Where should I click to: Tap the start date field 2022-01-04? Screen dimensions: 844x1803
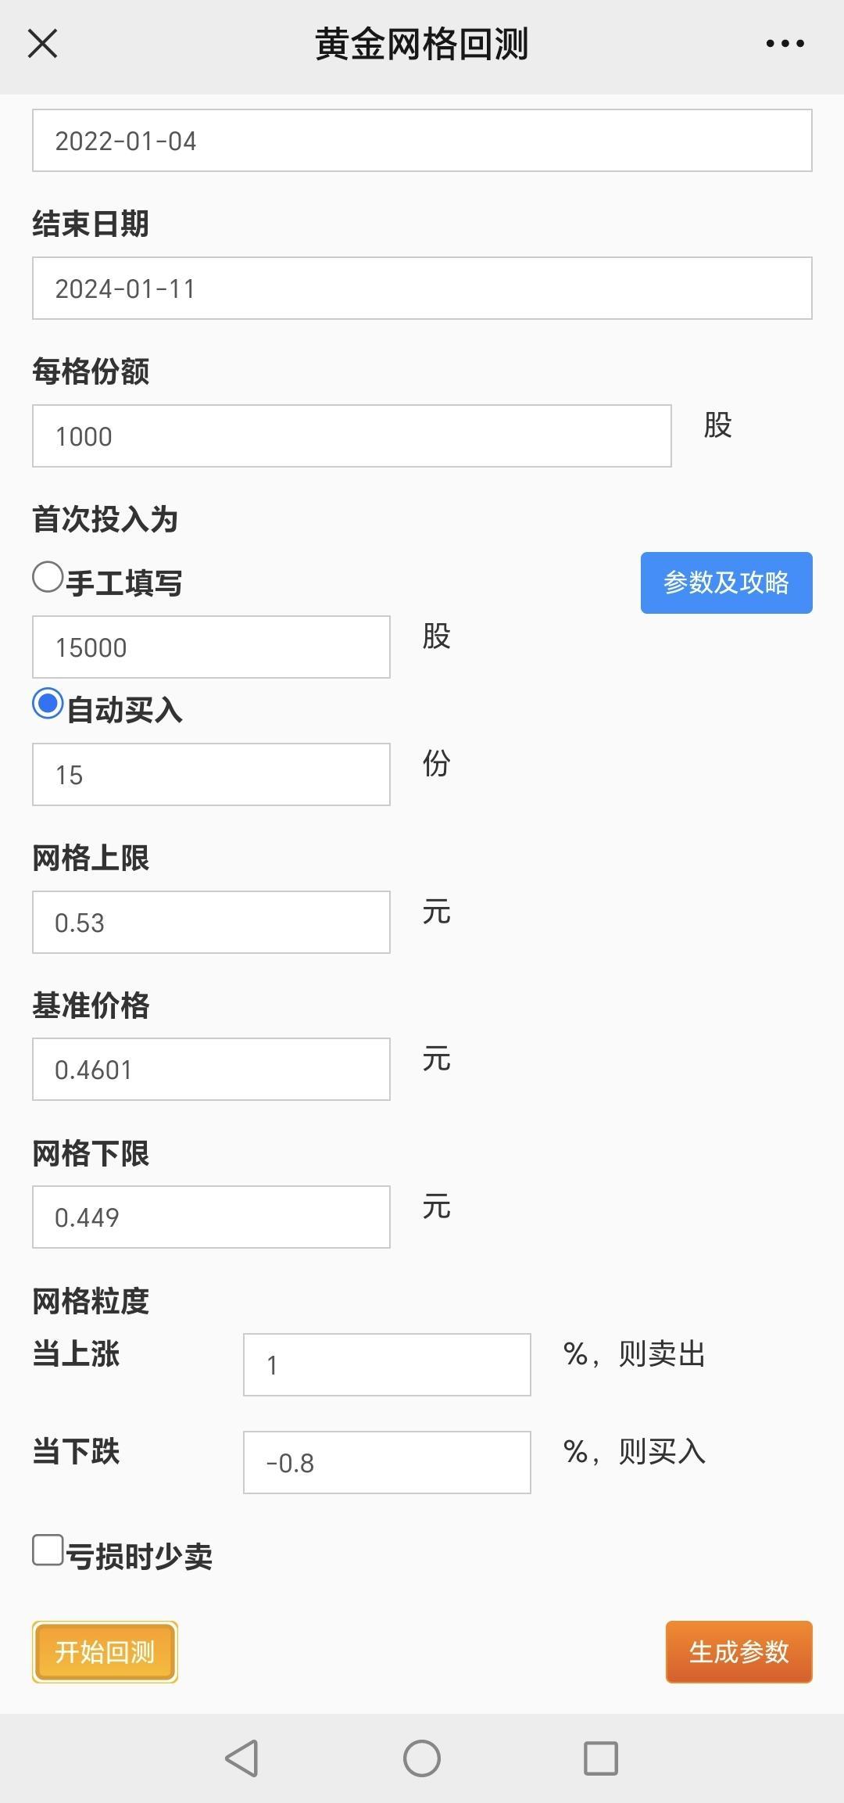point(422,141)
